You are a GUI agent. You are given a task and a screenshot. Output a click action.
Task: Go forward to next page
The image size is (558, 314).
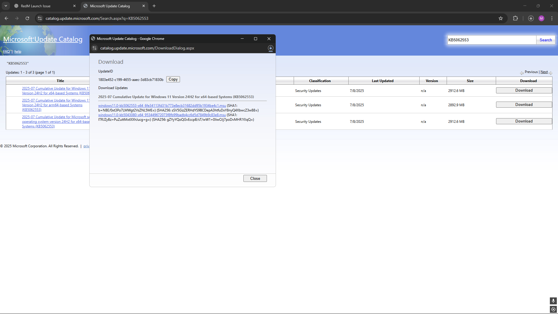point(17,18)
